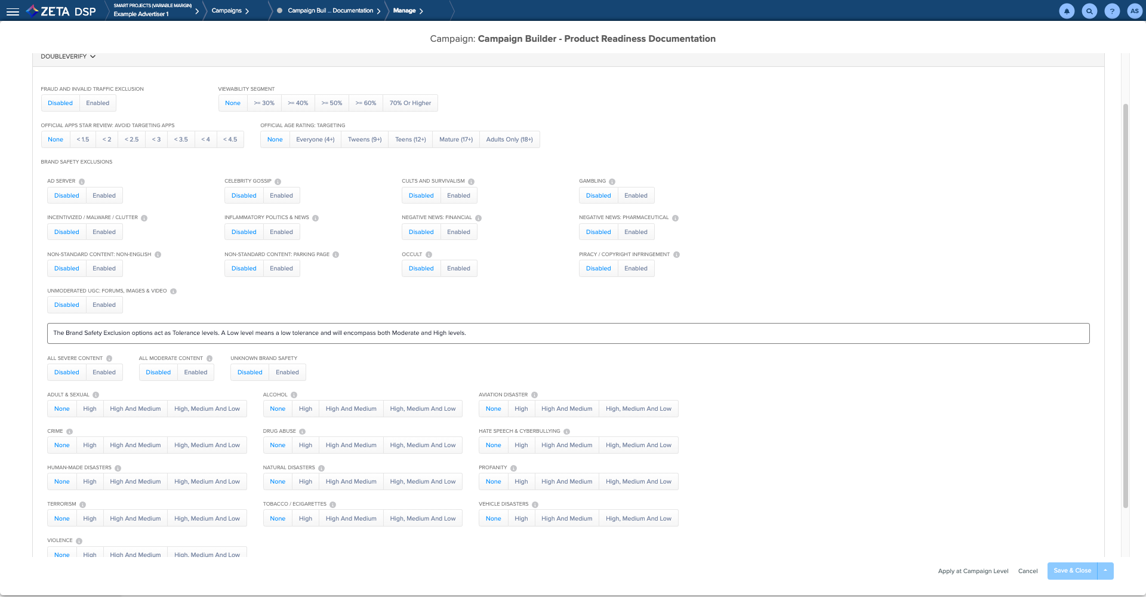Open the Save & Close dropdown arrow
Viewport: 1146px width, 597px height.
[1105, 571]
